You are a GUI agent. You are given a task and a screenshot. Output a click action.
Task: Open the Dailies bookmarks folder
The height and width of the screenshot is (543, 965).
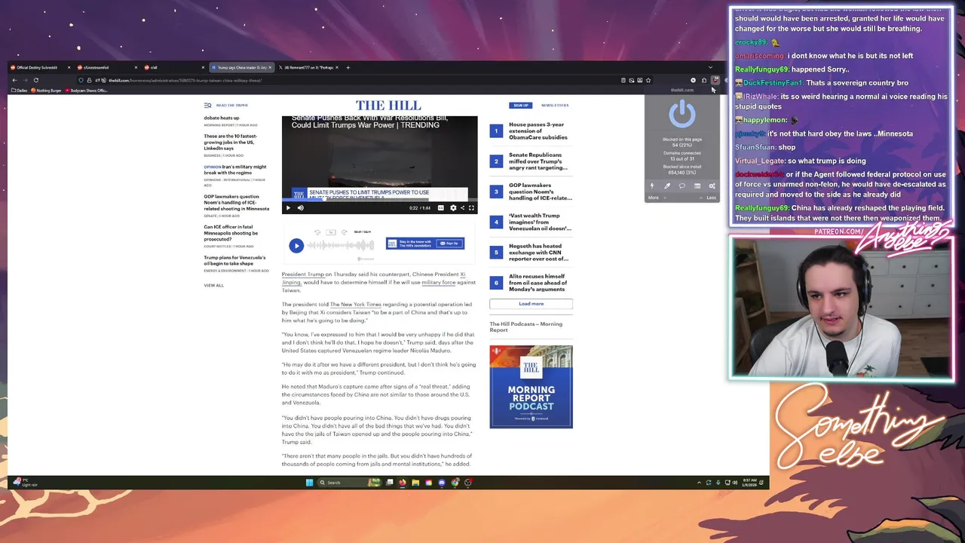[18, 90]
